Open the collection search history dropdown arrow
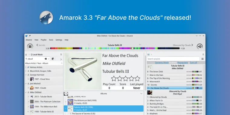 pyautogui.click(x=48, y=59)
